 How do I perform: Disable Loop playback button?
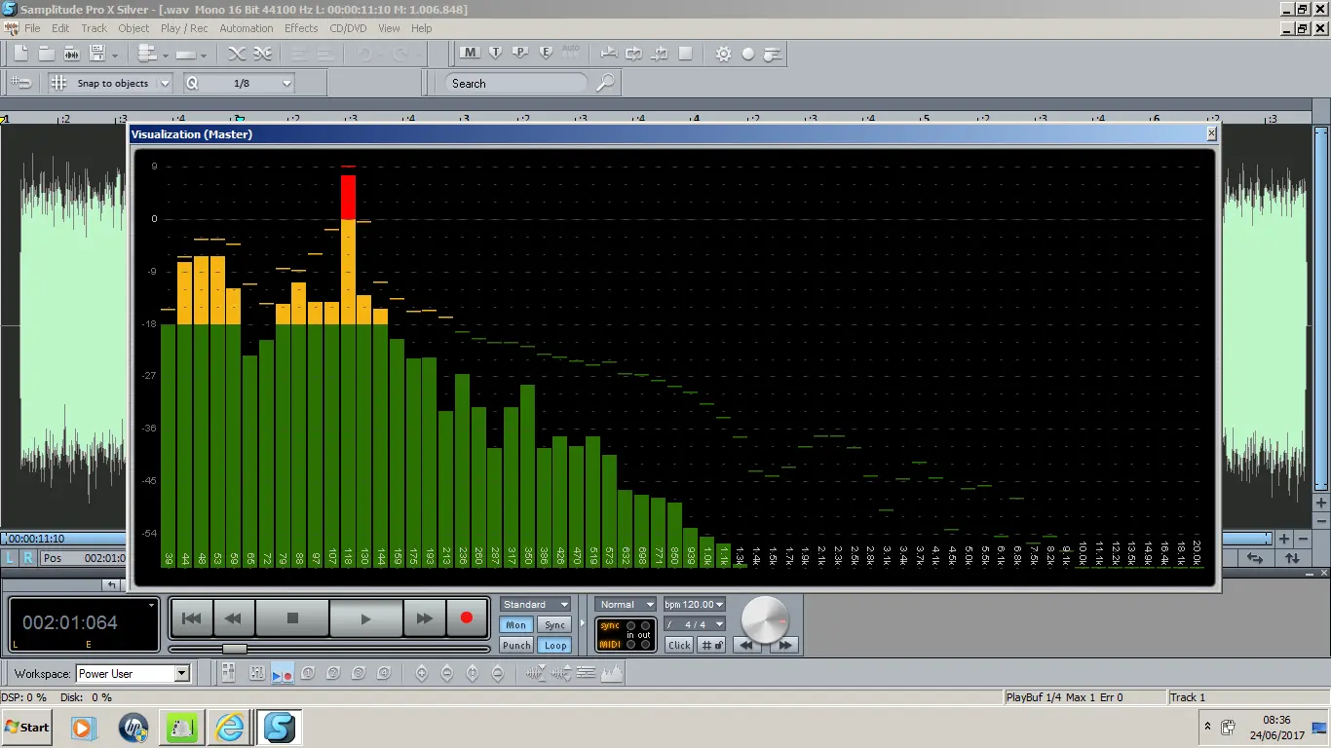(554, 645)
